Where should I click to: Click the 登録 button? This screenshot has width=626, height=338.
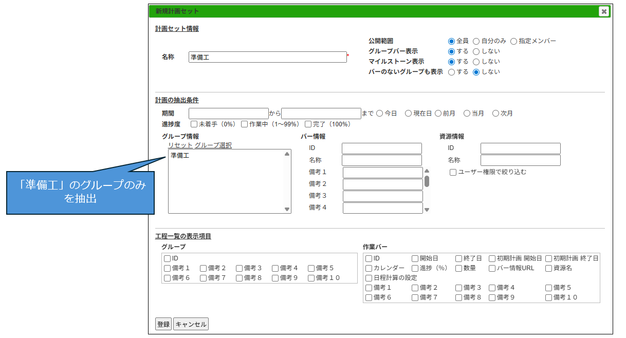click(163, 324)
